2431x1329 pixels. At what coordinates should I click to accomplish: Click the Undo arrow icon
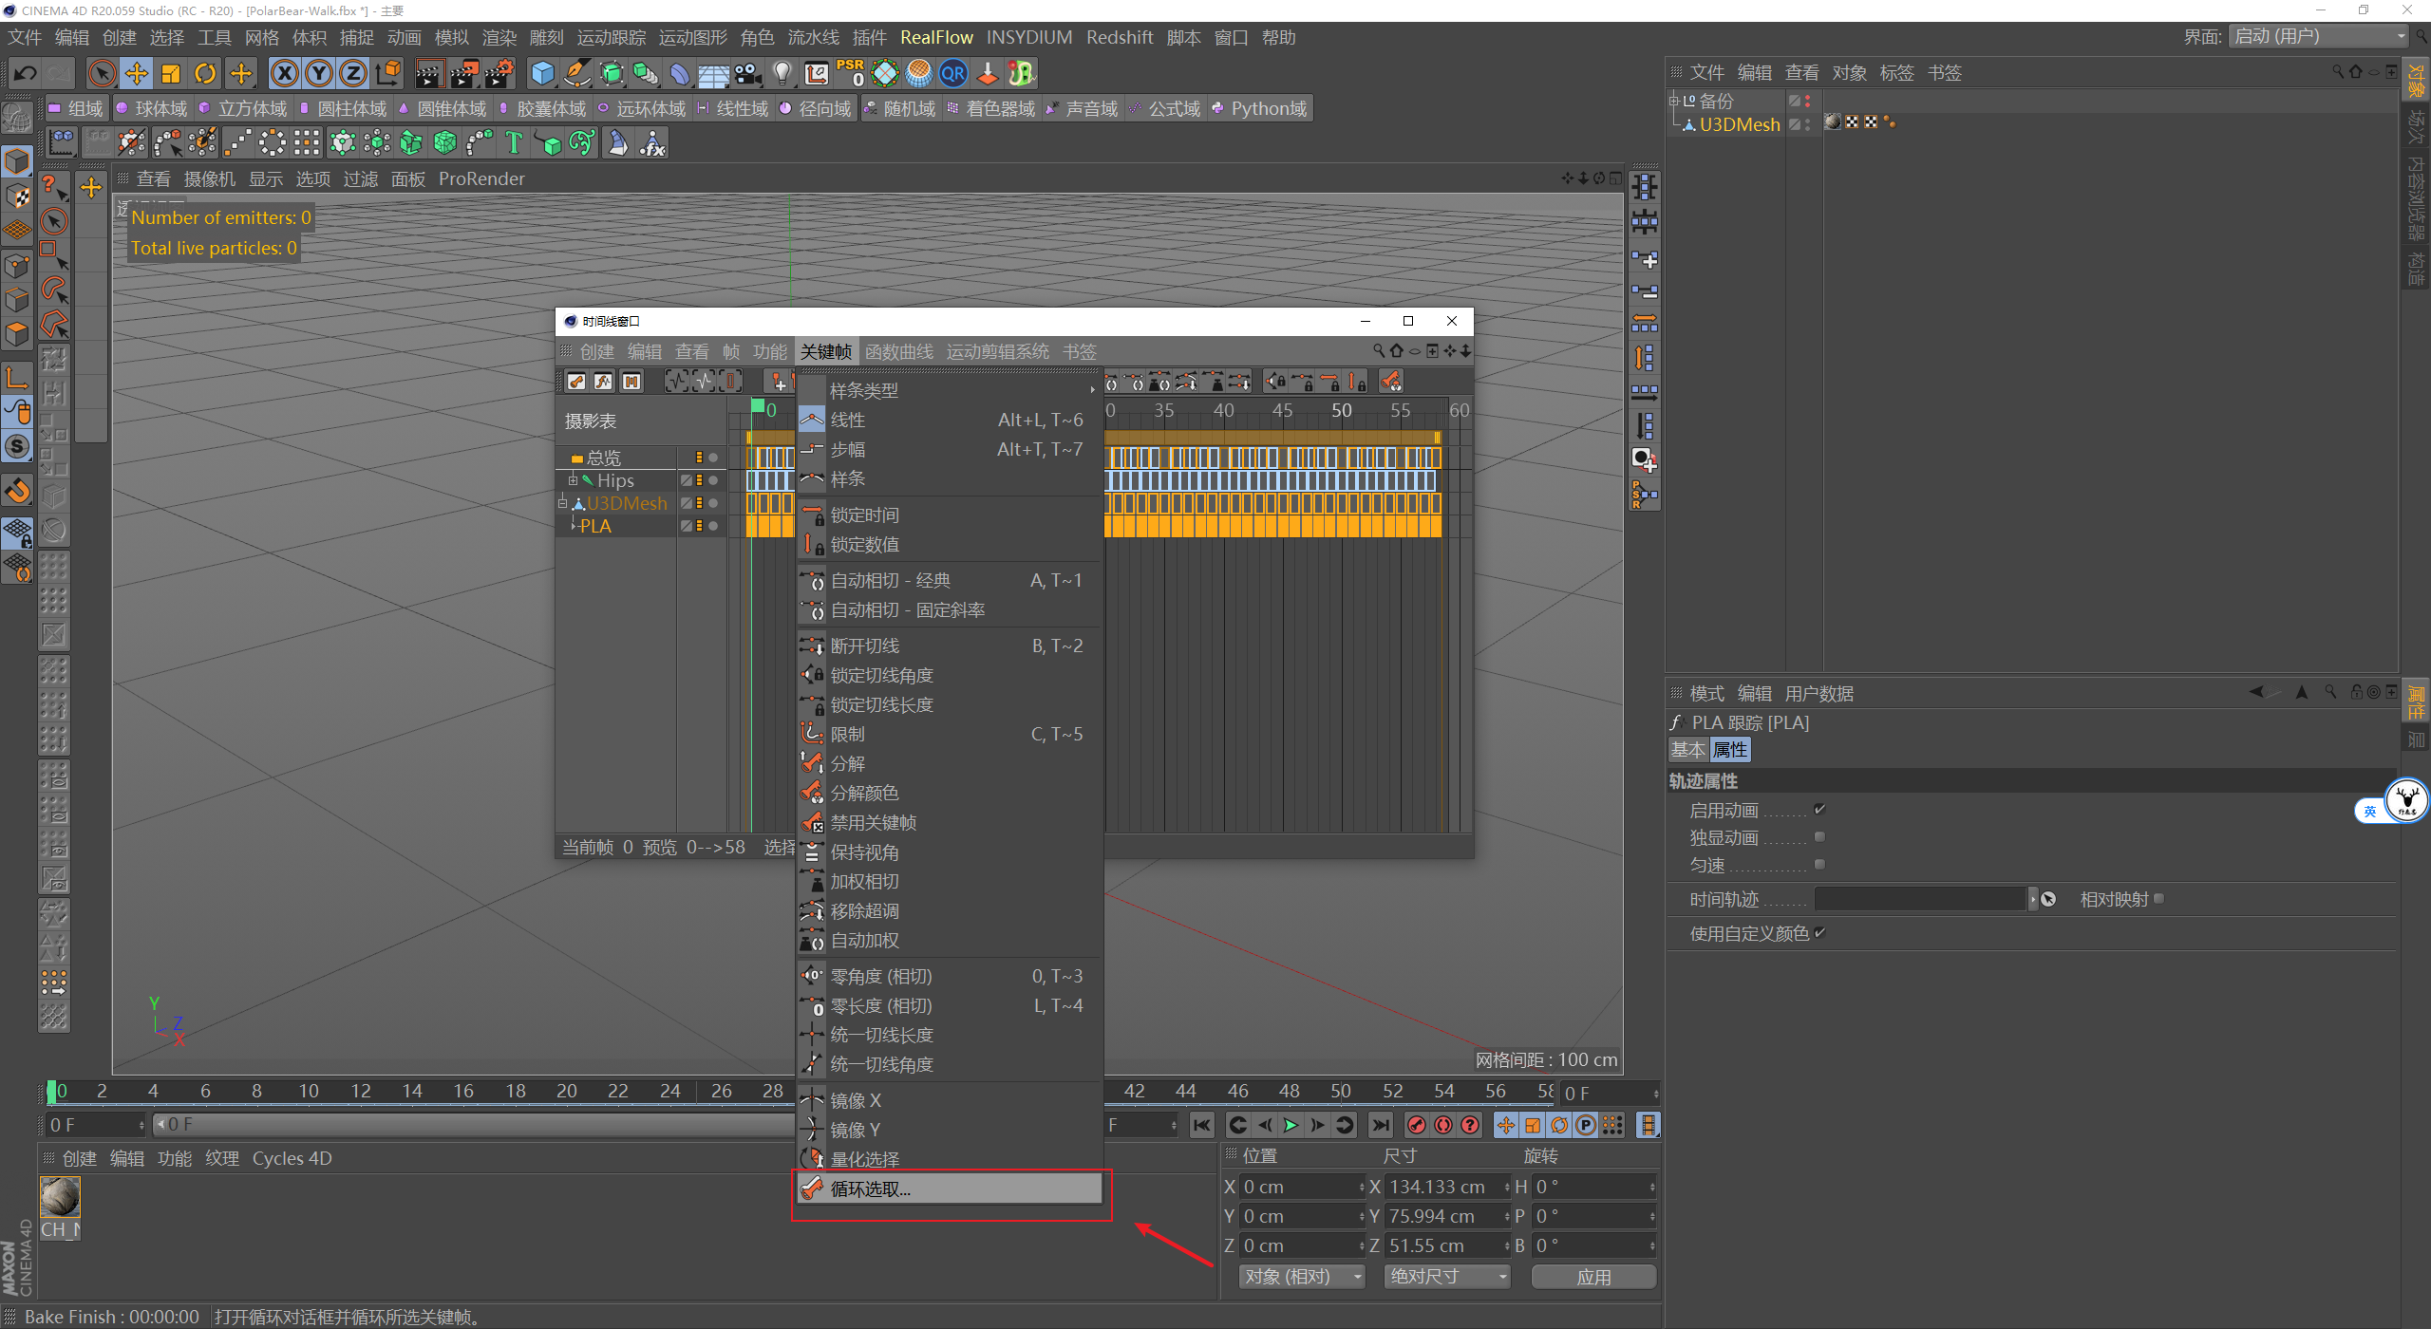(x=26, y=73)
